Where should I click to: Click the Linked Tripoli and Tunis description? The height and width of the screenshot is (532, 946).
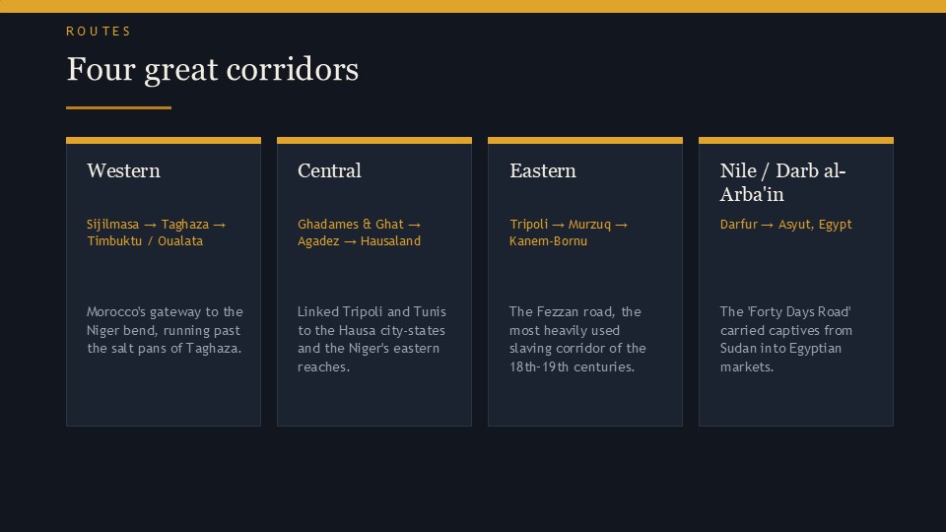click(x=372, y=339)
